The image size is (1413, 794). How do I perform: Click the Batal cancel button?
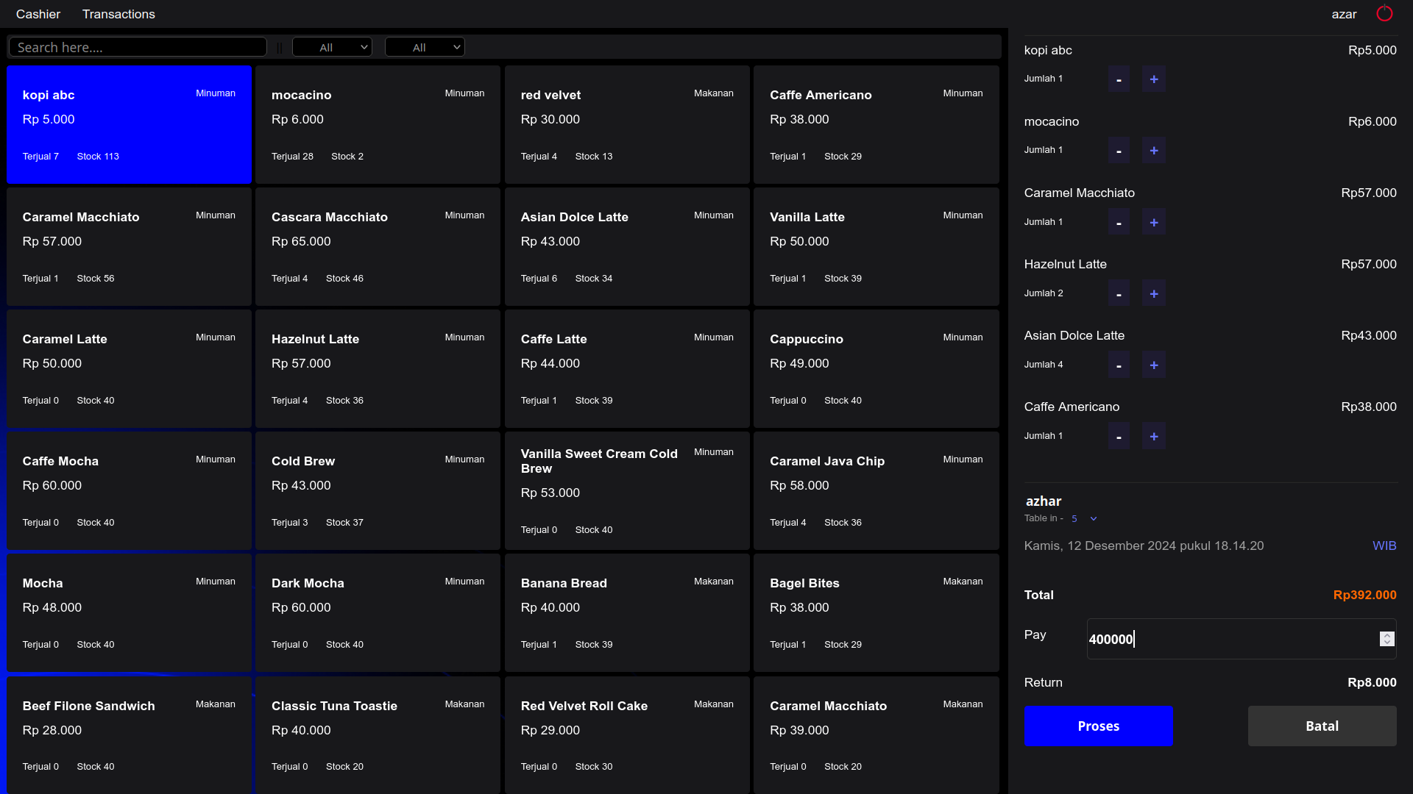(x=1322, y=726)
